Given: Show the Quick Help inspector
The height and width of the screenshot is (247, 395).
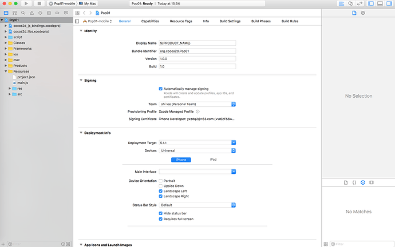Looking at the screenshot, I should point(362,12).
